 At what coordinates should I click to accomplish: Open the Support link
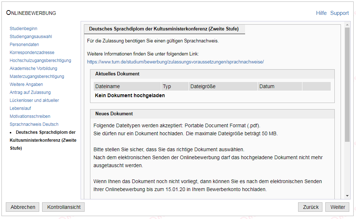click(x=339, y=13)
